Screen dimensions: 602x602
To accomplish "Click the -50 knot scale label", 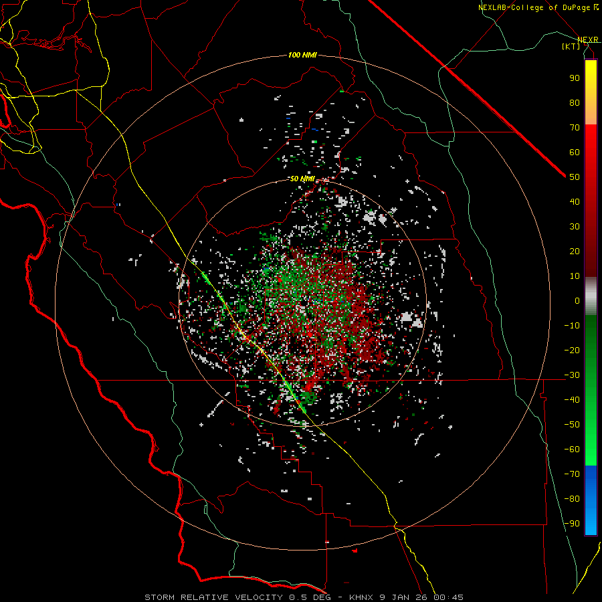I will [x=572, y=425].
